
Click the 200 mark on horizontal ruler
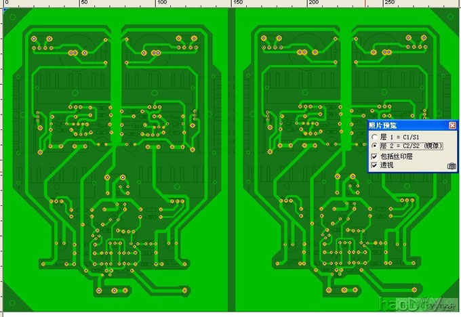click(314, 3)
